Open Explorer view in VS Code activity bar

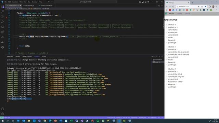click(x=2, y=6)
